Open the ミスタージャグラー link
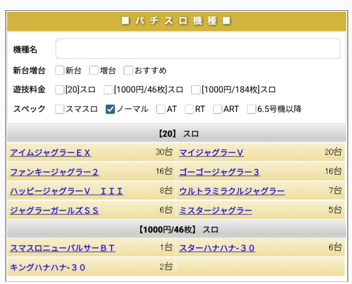Viewport: 352px width, 284px height. tap(216, 211)
